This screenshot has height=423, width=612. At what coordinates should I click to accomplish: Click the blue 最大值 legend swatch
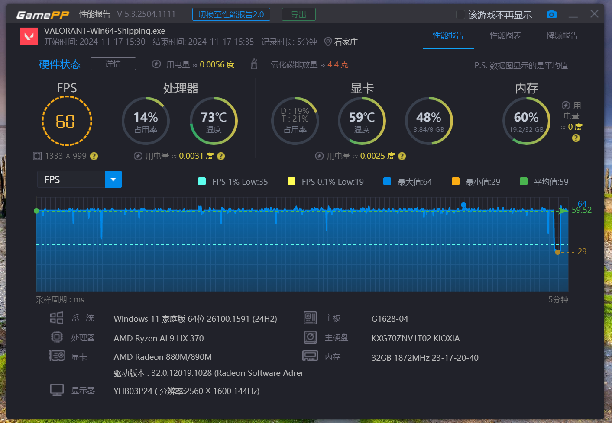coord(387,181)
